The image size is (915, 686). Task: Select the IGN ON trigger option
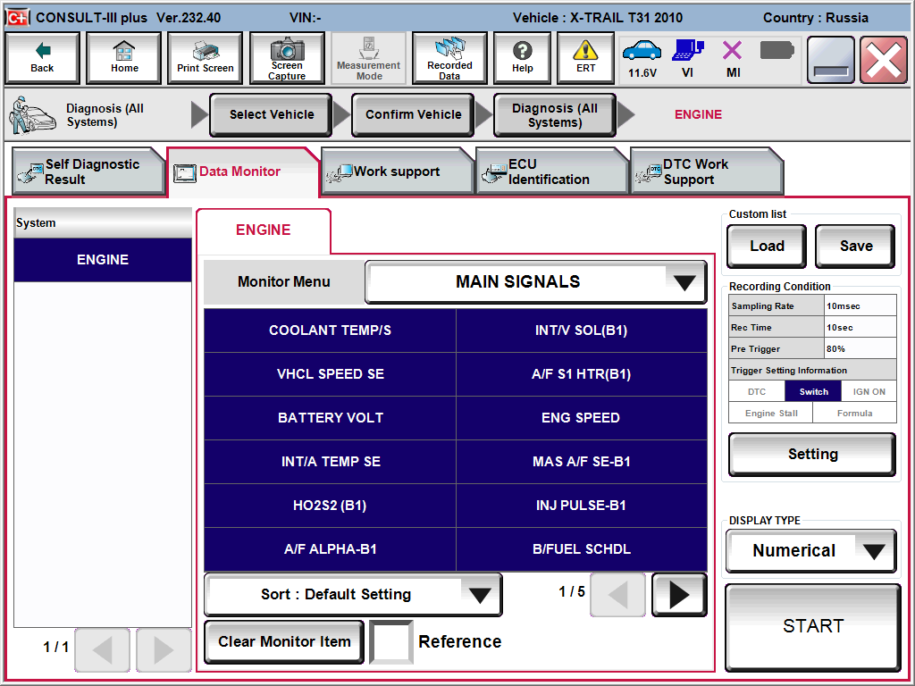[869, 391]
